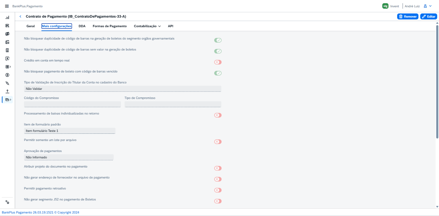Switch to Formas de Pagamento tab

pos(110,26)
